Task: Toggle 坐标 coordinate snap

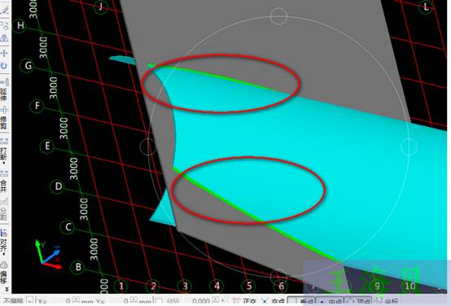Action: coord(387,301)
